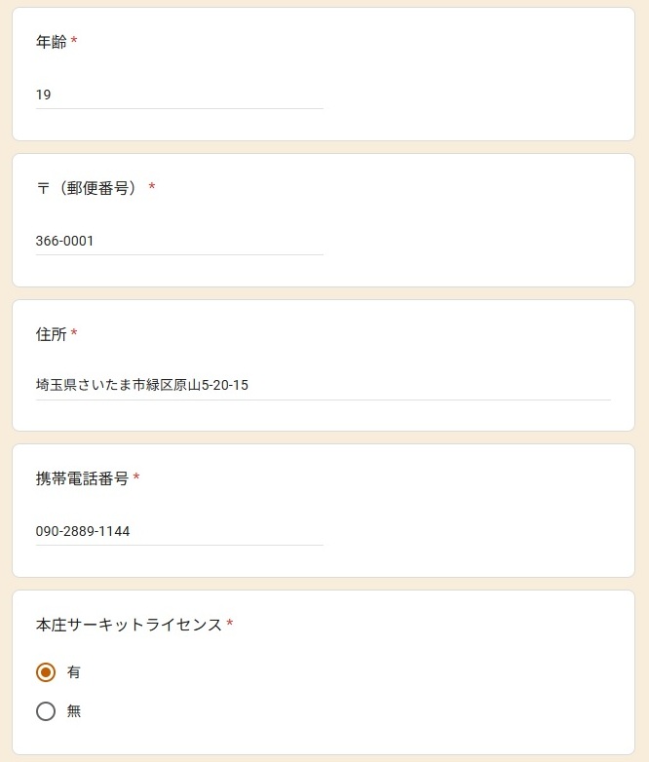Viewport: 649px width, 762px height.
Task: Click the 年齢 input field showing 19
Action: point(179,95)
